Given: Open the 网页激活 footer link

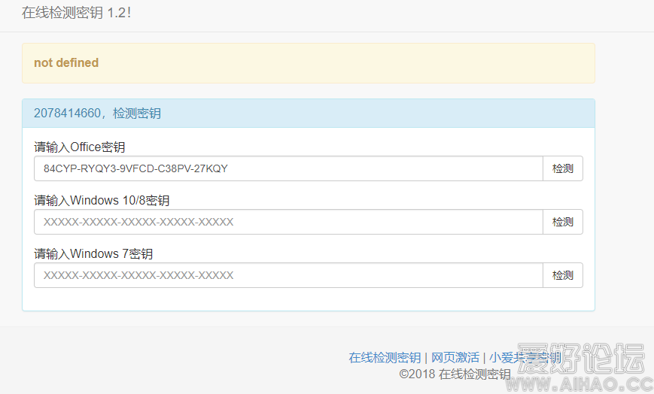Looking at the screenshot, I should tap(455, 357).
